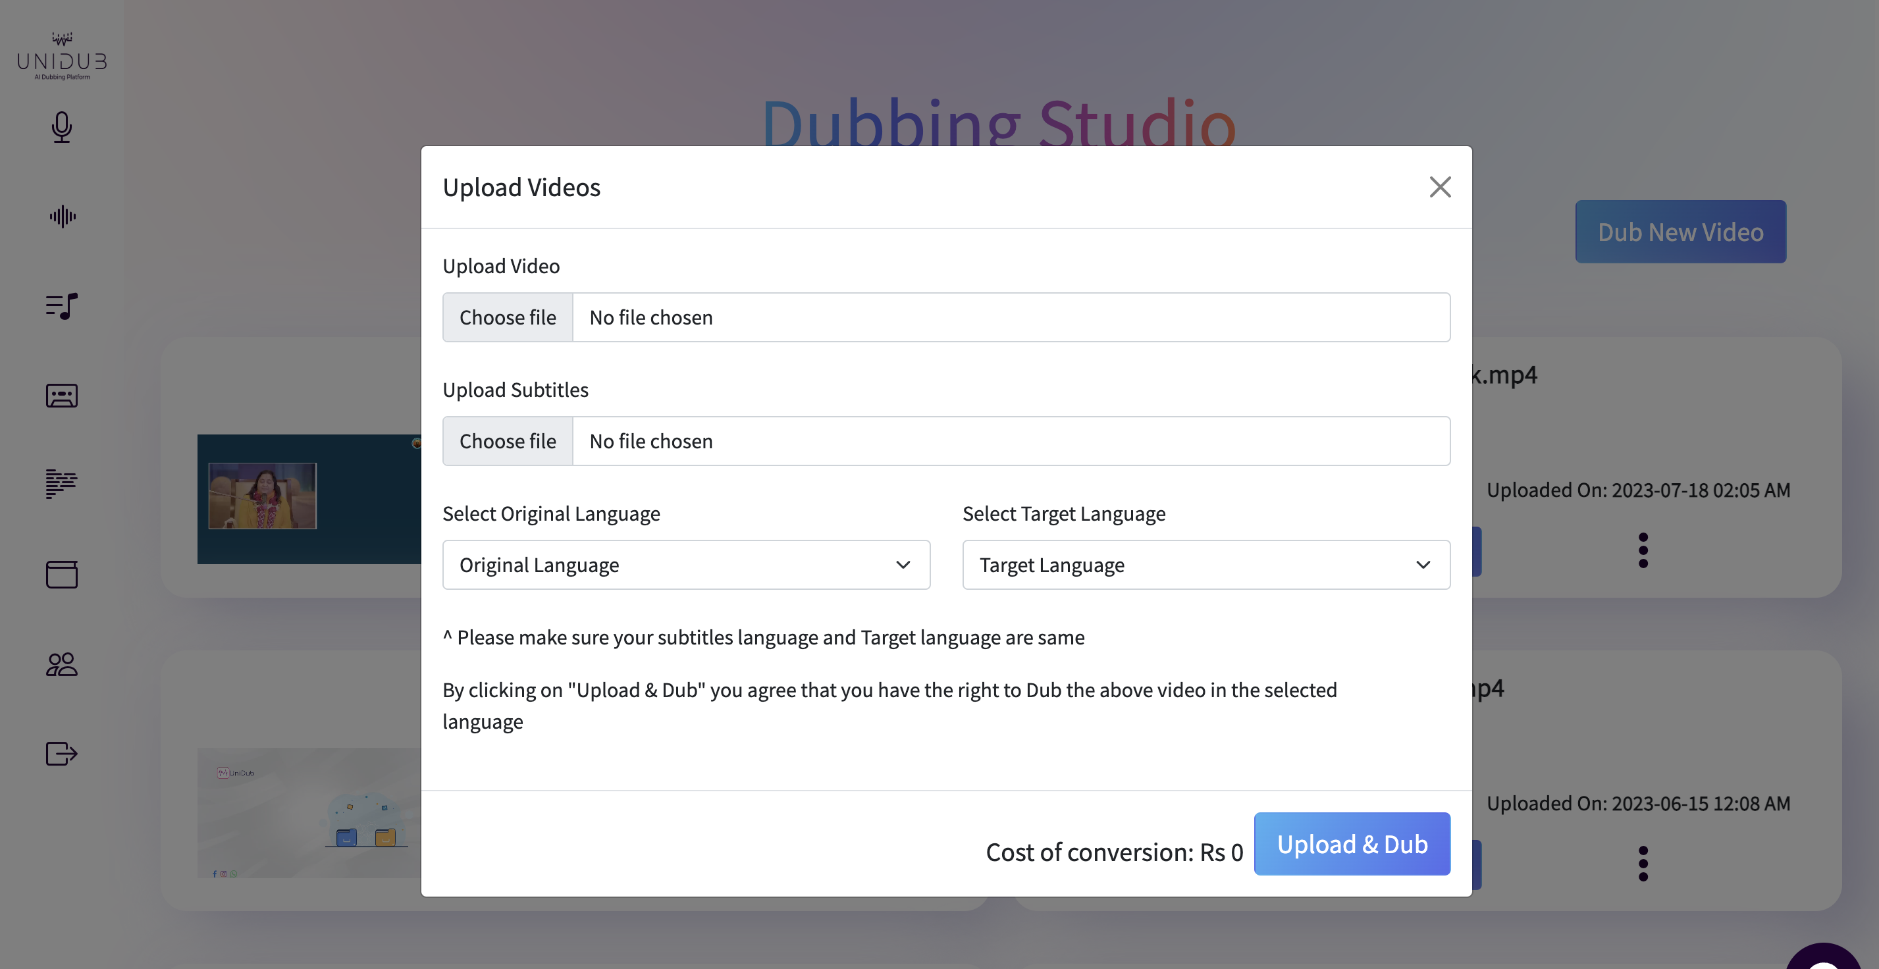Click the Dub New Video button
Screen dimensions: 1879x969
tap(1680, 232)
